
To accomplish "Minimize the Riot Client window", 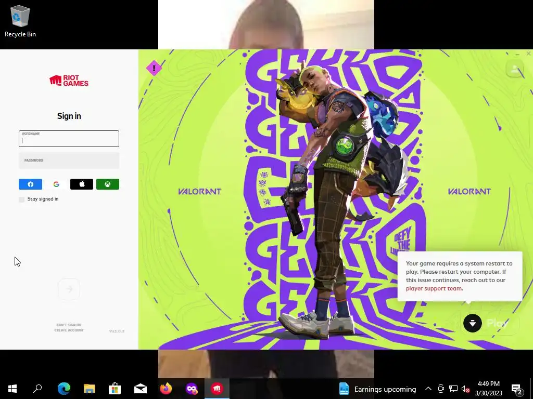I will point(517,54).
